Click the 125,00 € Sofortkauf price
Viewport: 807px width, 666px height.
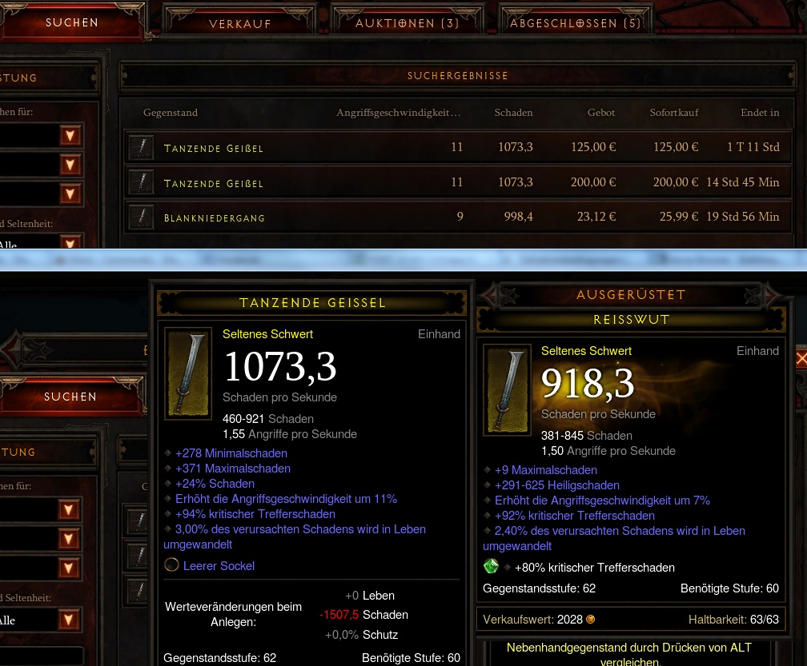pyautogui.click(x=676, y=147)
